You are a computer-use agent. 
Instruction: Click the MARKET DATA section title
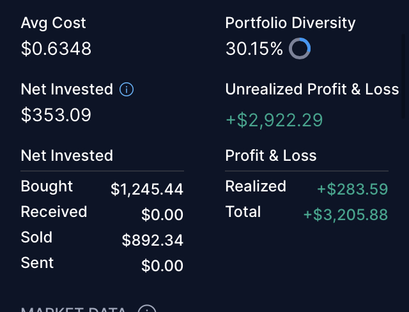click(73, 309)
